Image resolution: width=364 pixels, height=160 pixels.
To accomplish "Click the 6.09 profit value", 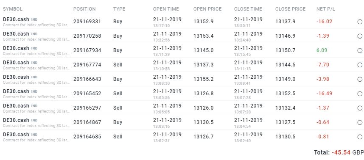I will (x=322, y=50).
